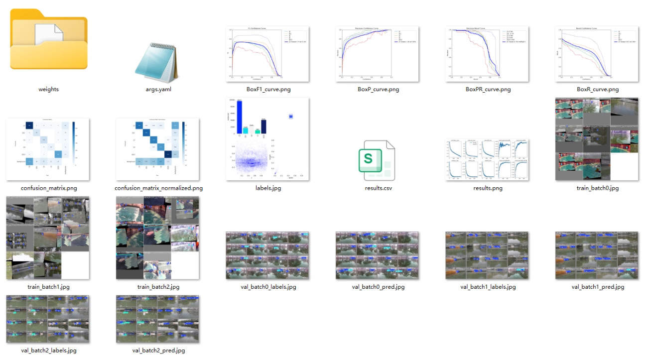Select the val_batch2_pred.jpg thumbnail
Image resolution: width=651 pixels, height=360 pixels.
click(x=157, y=319)
